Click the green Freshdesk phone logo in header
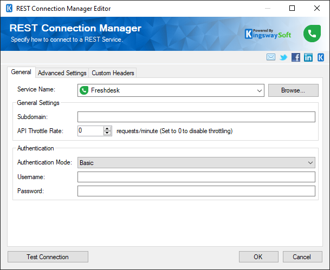 (x=312, y=34)
